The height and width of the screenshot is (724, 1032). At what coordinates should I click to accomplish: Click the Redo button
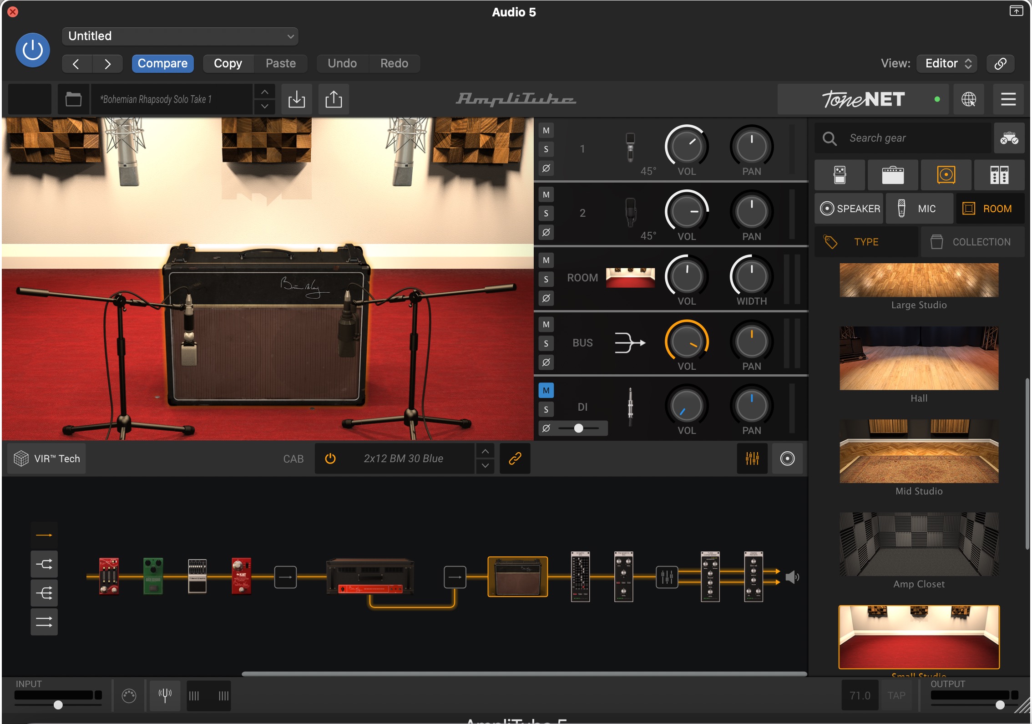pyautogui.click(x=394, y=63)
